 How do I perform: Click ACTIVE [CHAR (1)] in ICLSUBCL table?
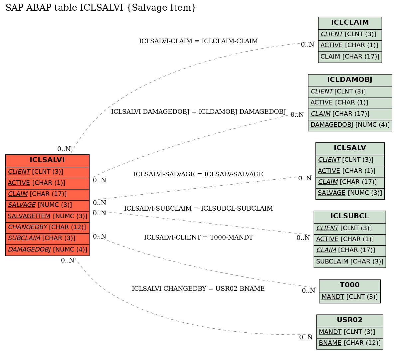click(350, 240)
